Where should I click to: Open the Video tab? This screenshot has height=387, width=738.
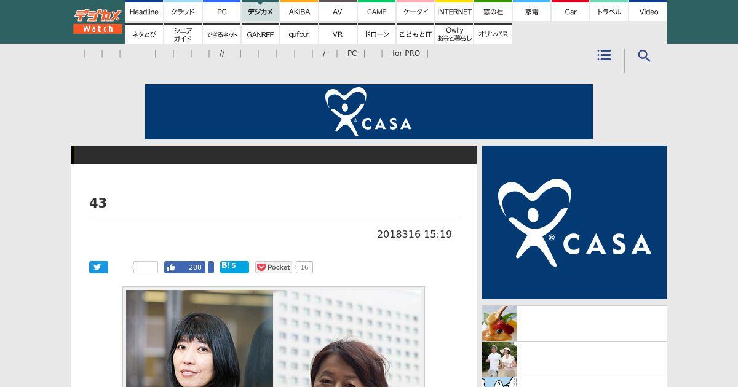tap(648, 11)
